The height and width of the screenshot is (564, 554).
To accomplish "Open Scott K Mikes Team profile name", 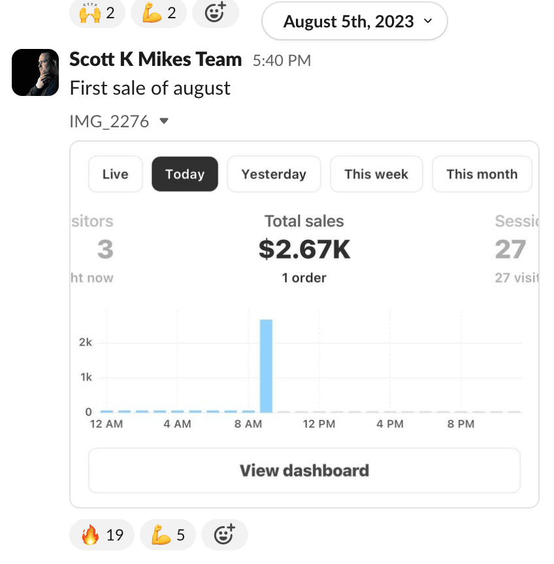I will click(x=155, y=59).
